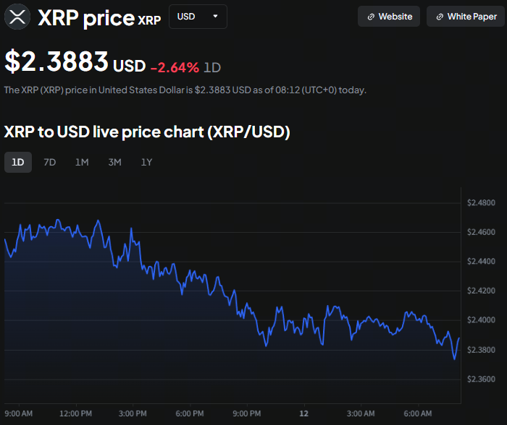Click the link icon beside White Paper

tap(440, 17)
